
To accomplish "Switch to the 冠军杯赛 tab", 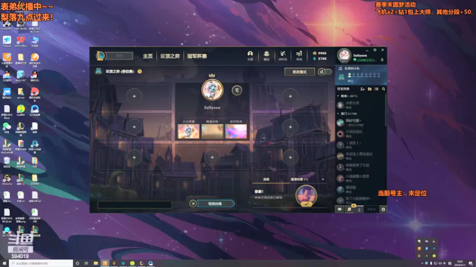I will click(x=197, y=56).
